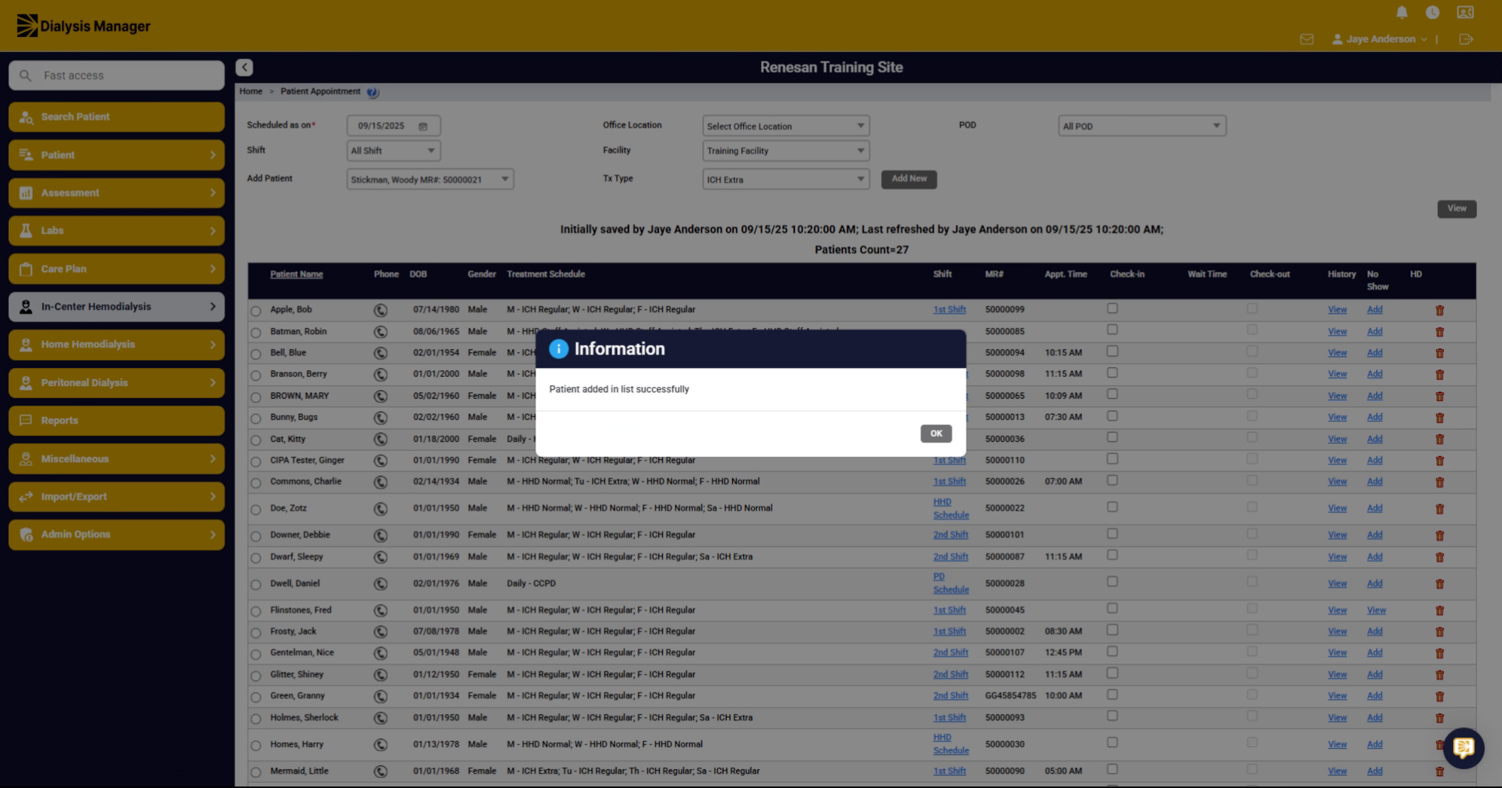
Task: Open the Jaye Anderson user menu
Action: (x=1380, y=39)
